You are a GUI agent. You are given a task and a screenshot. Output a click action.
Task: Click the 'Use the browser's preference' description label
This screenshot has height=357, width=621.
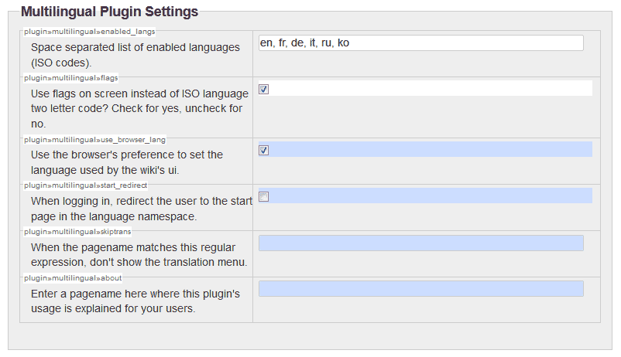click(x=127, y=162)
